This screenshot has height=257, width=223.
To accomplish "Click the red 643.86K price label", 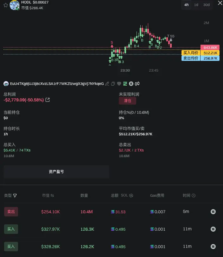I will point(210,48).
